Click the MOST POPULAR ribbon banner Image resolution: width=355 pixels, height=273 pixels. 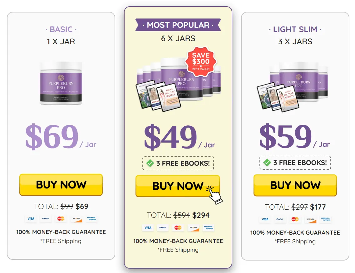coord(178,25)
